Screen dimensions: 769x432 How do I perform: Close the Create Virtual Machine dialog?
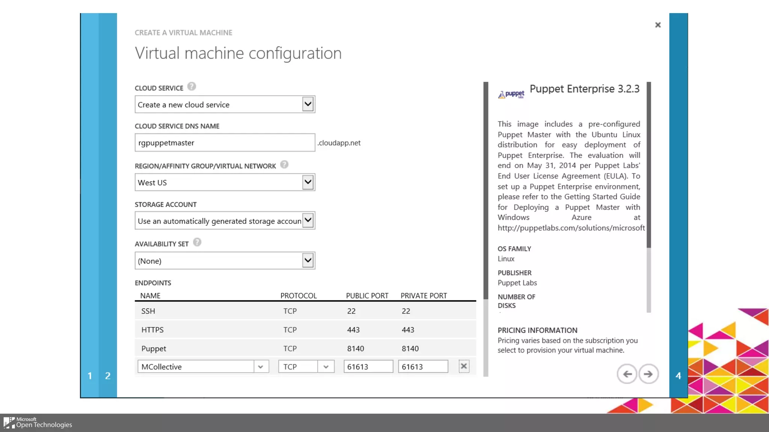658,25
